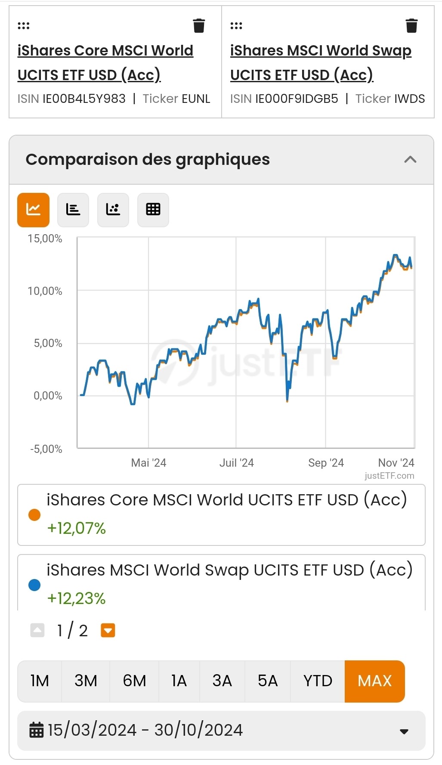Go to previous legend page arrow

[x=37, y=631]
